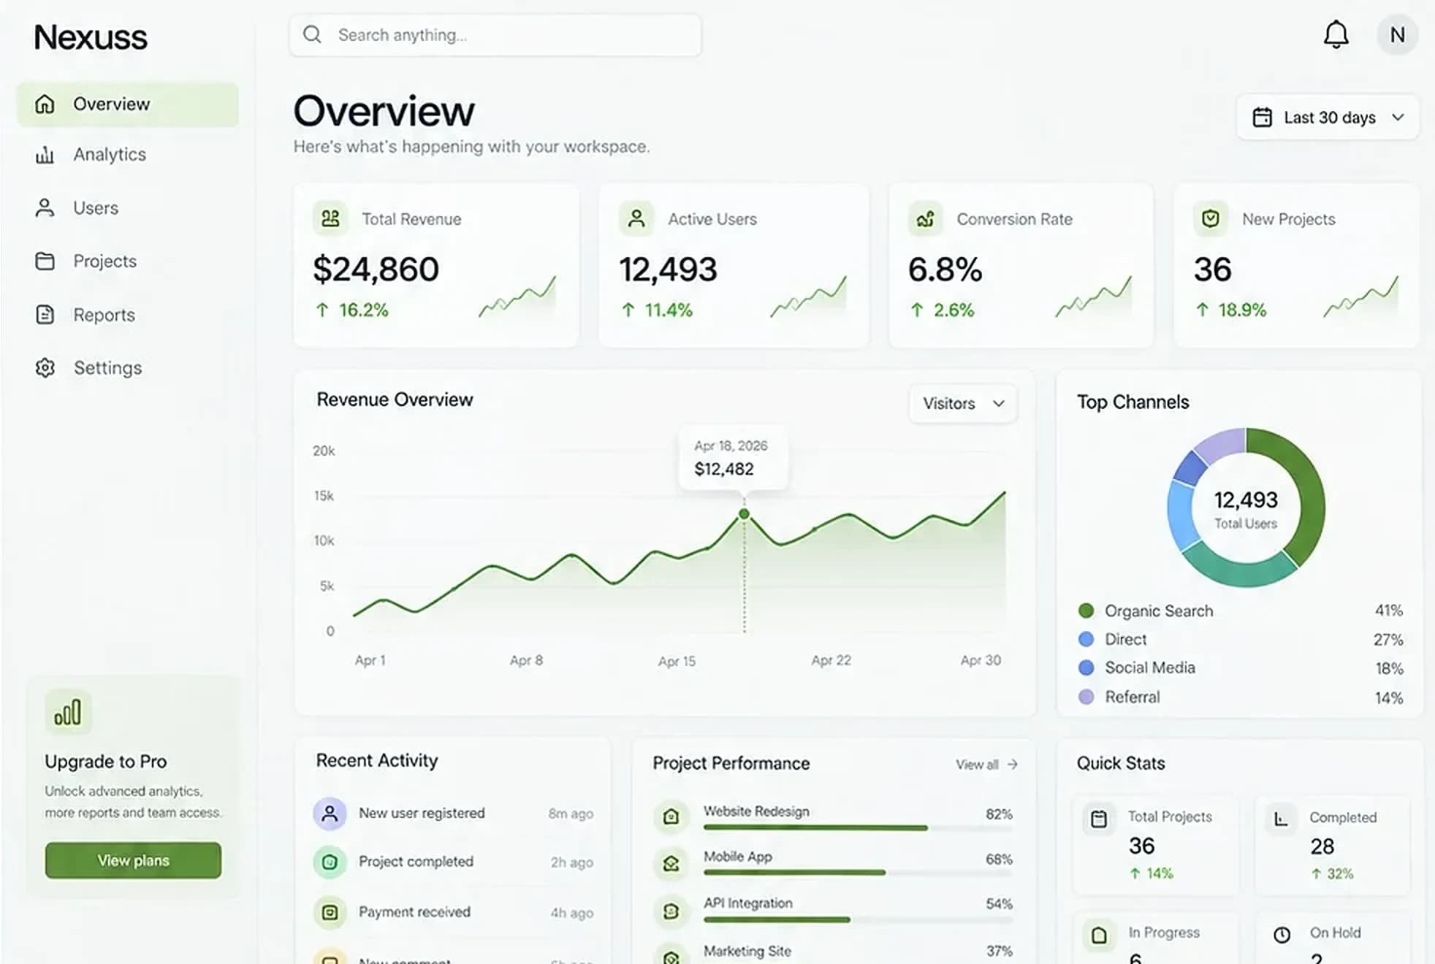Click the Top Channels donut chart
The height and width of the screenshot is (964, 1435).
1246,508
